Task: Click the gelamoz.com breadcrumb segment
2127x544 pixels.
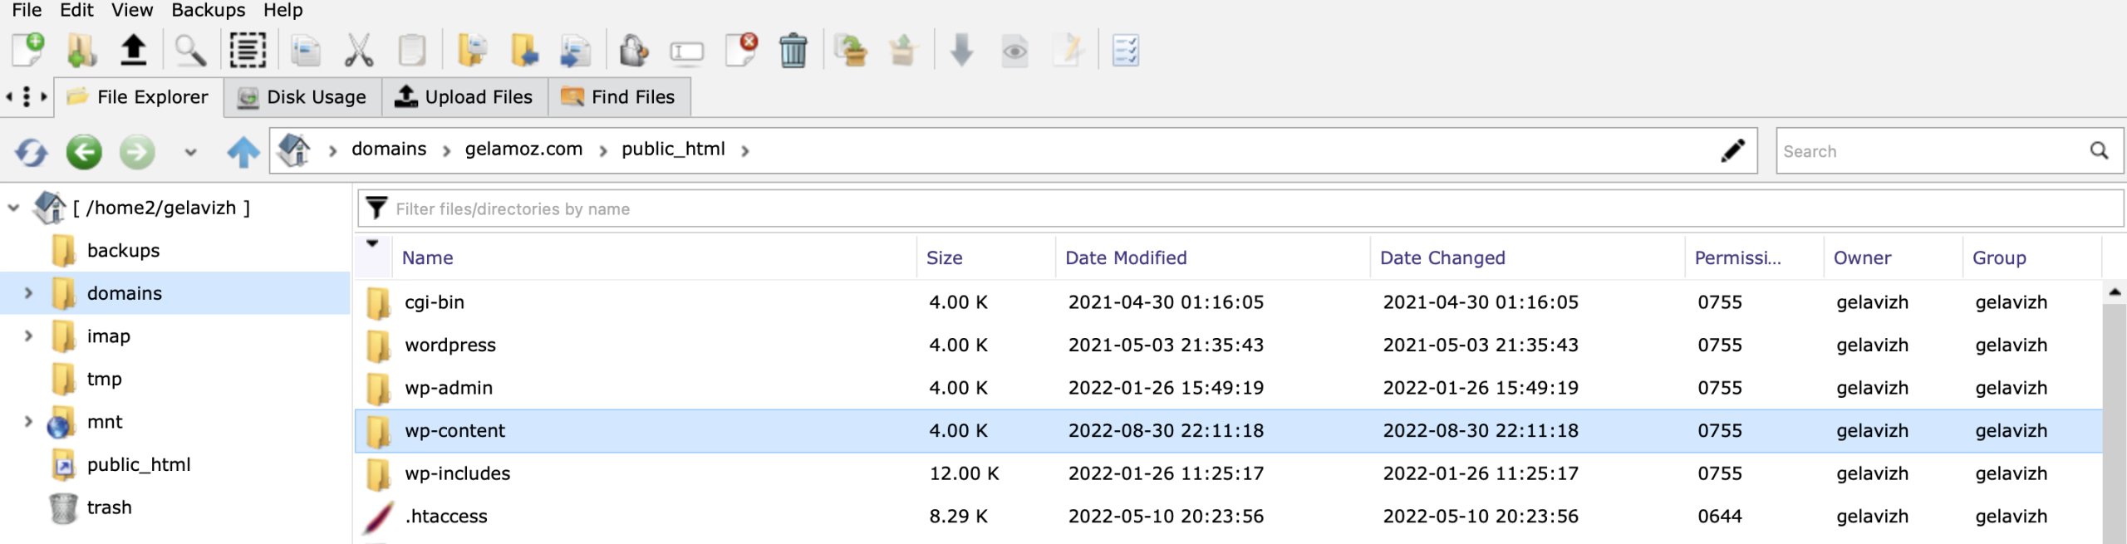Action: click(523, 149)
